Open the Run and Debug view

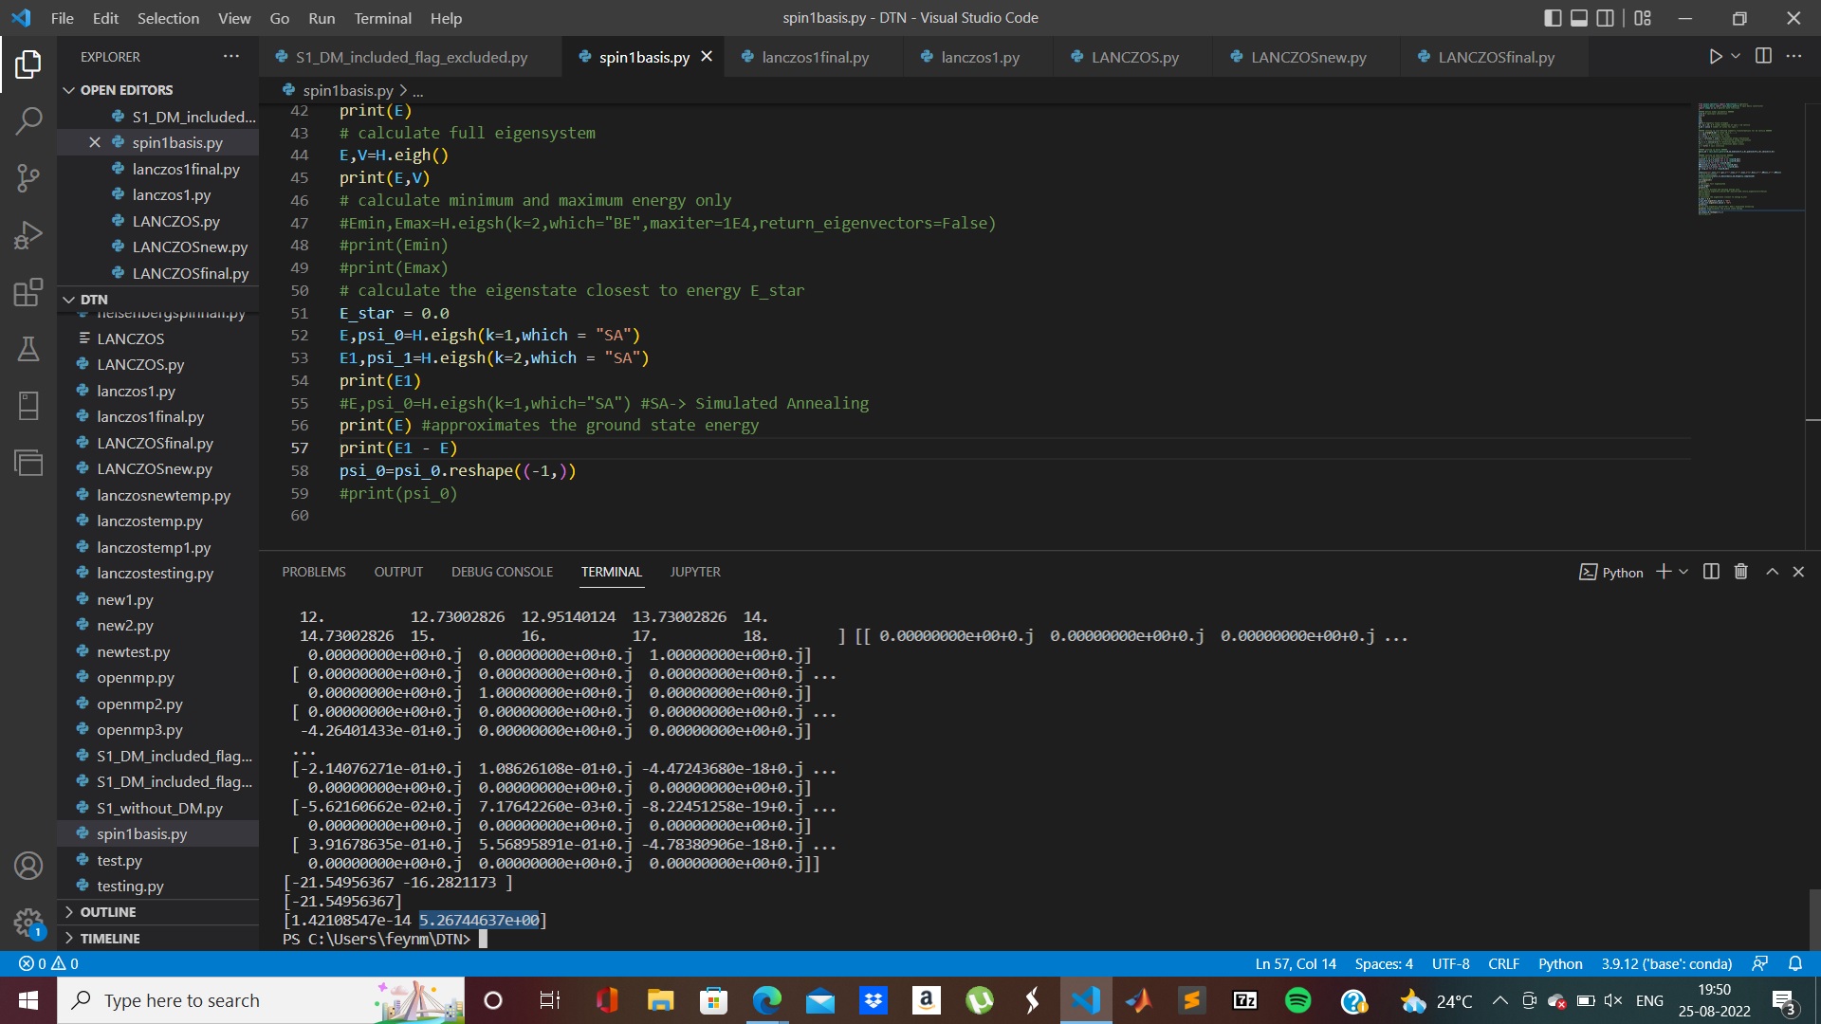pyautogui.click(x=28, y=234)
